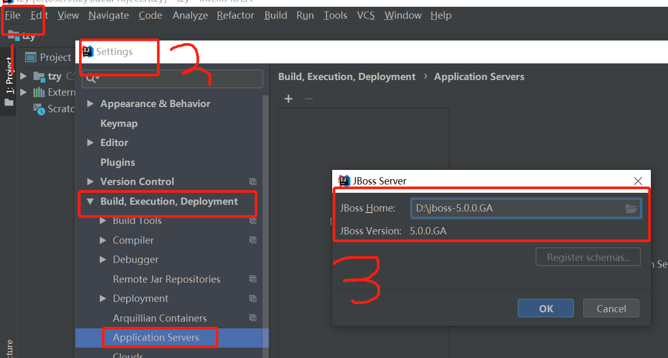Open the Analyze menu
The height and width of the screenshot is (358, 668).
190,16
